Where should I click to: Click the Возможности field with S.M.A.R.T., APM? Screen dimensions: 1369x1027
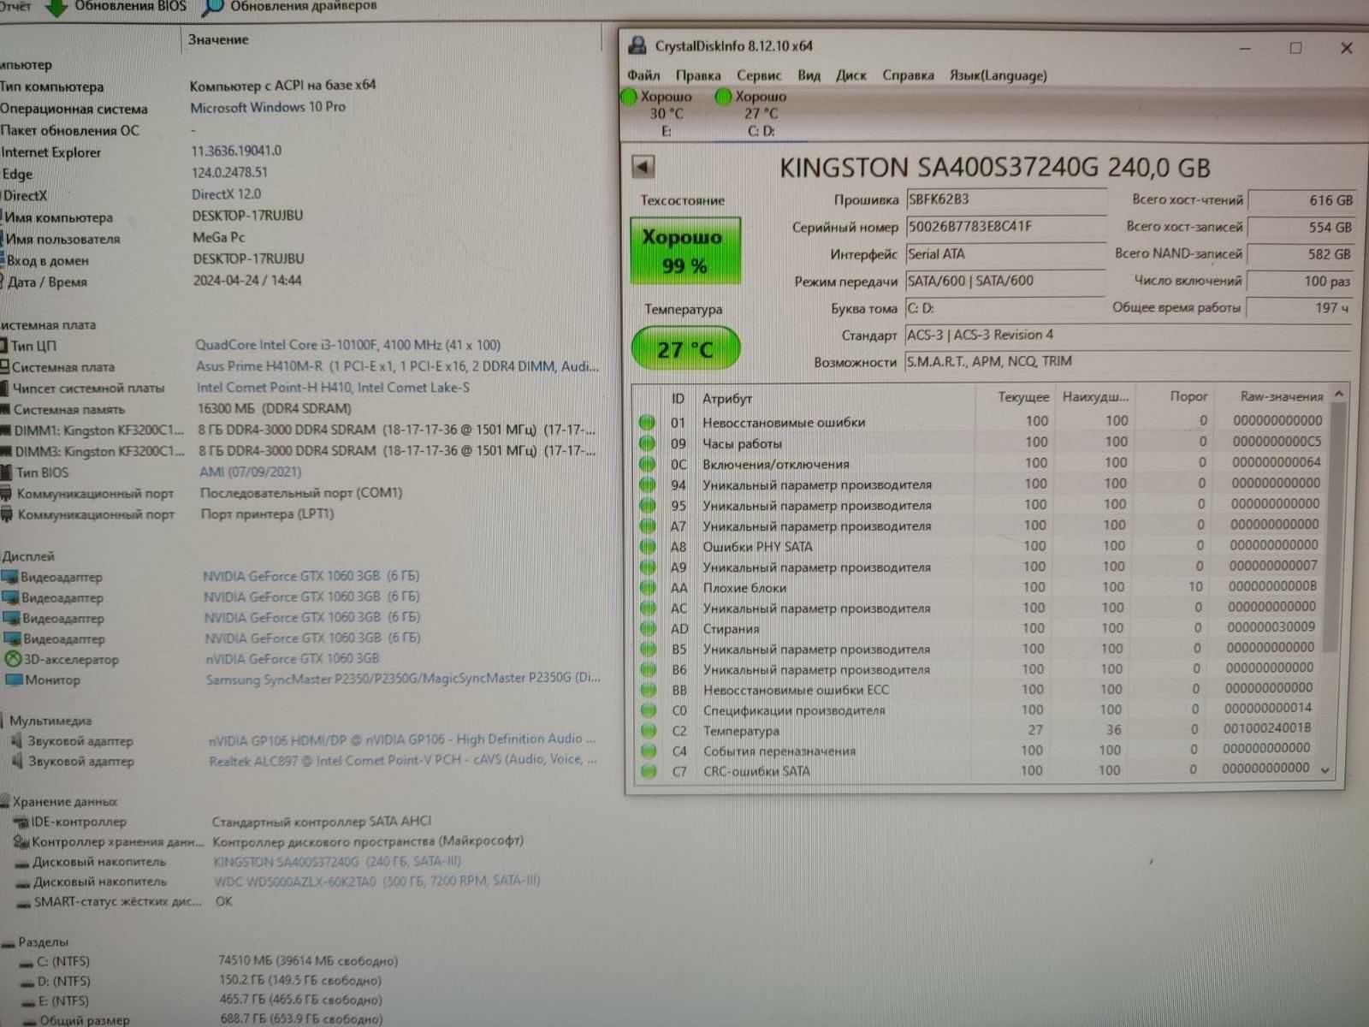[1128, 361]
